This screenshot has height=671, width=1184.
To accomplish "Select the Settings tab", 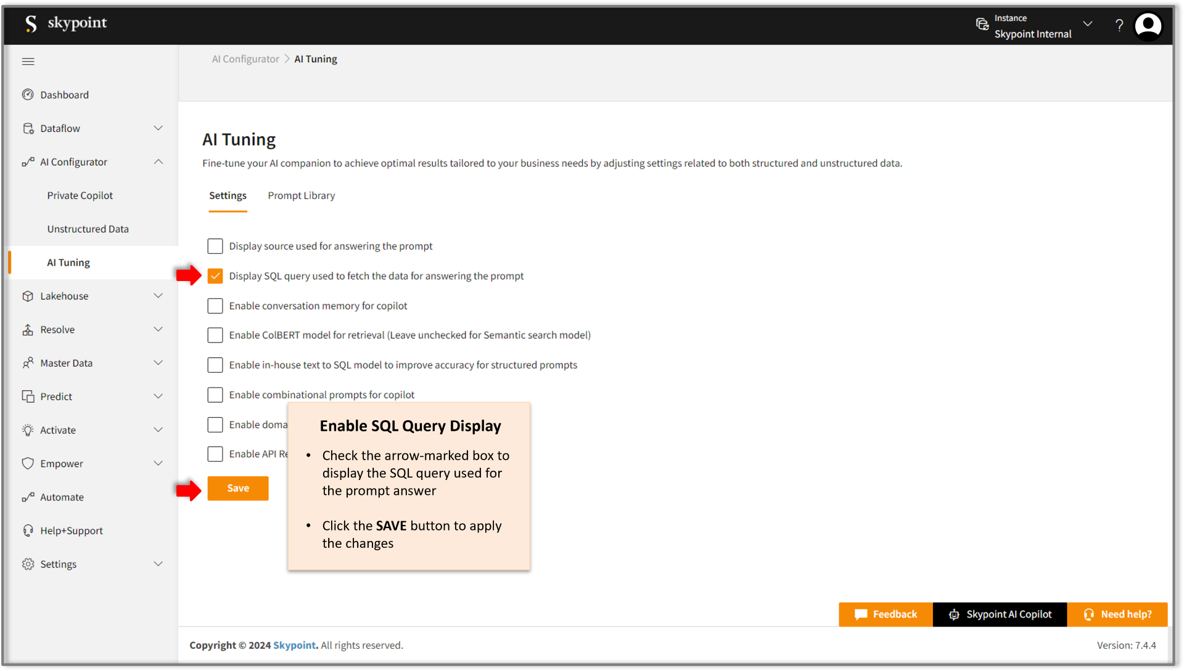I will point(228,196).
